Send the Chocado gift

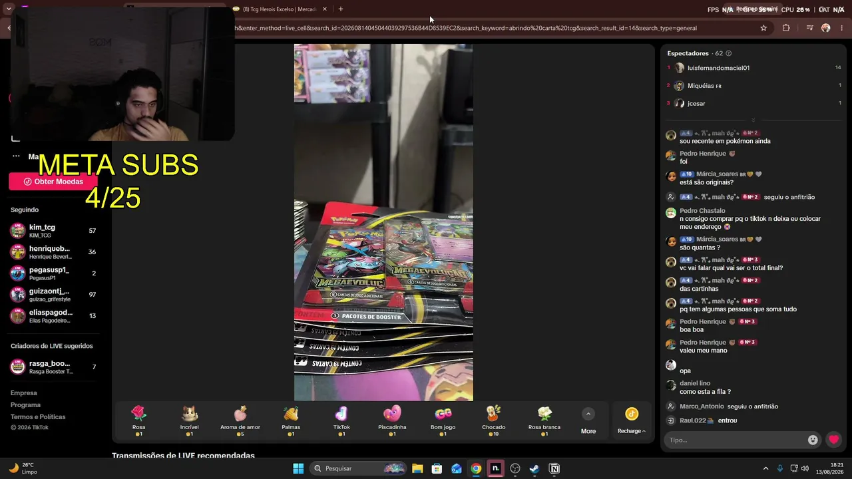click(x=494, y=420)
